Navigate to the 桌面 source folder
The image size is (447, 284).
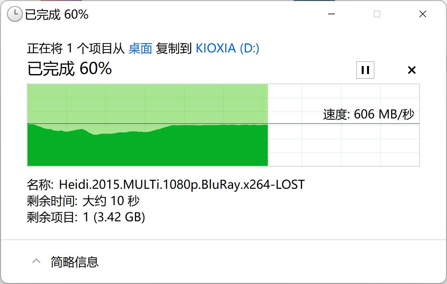[140, 48]
